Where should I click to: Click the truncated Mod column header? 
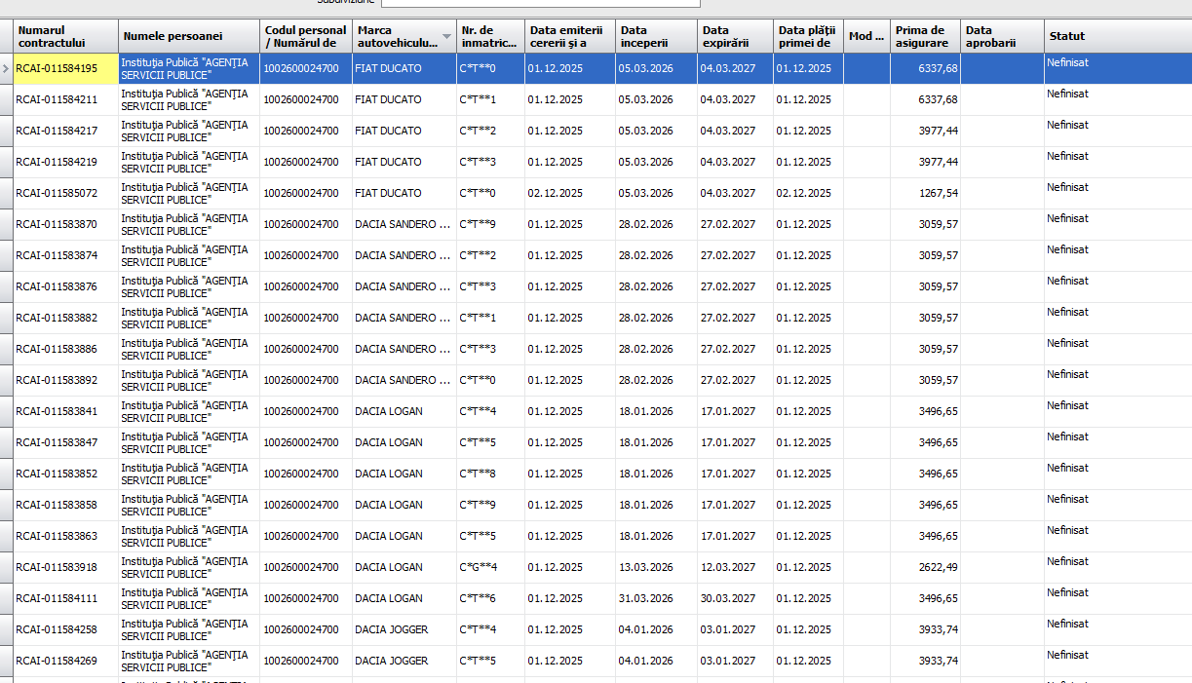click(865, 36)
